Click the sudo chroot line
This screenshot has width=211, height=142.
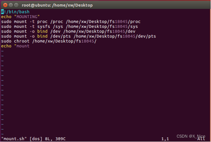(x=49, y=41)
